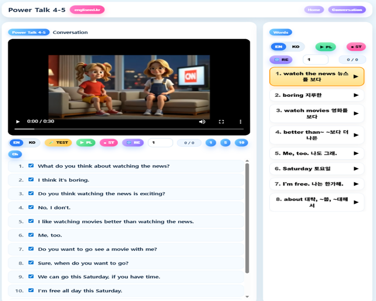The image size is (376, 301).
Task: Enter fullscreen mode on the video
Action: pos(221,121)
